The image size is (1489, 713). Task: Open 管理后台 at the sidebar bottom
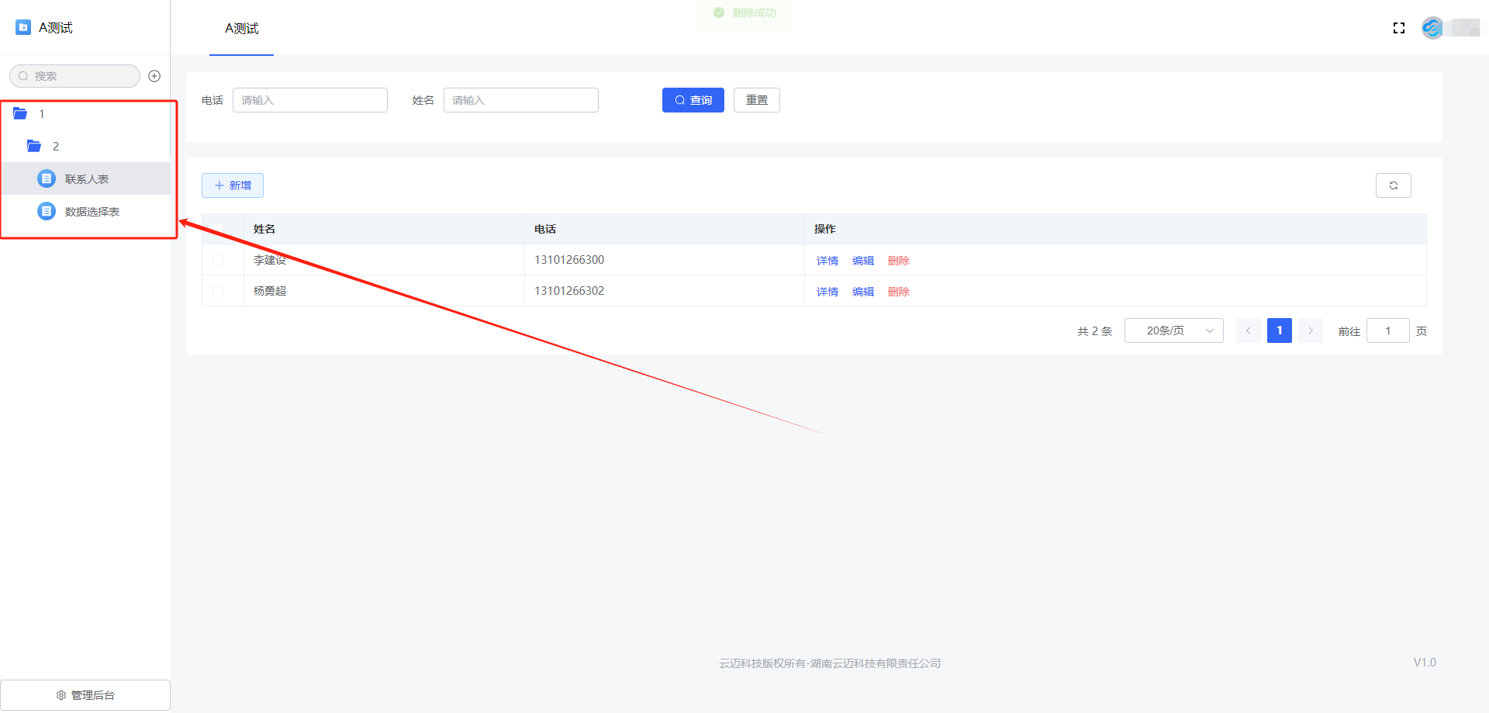pyautogui.click(x=85, y=695)
